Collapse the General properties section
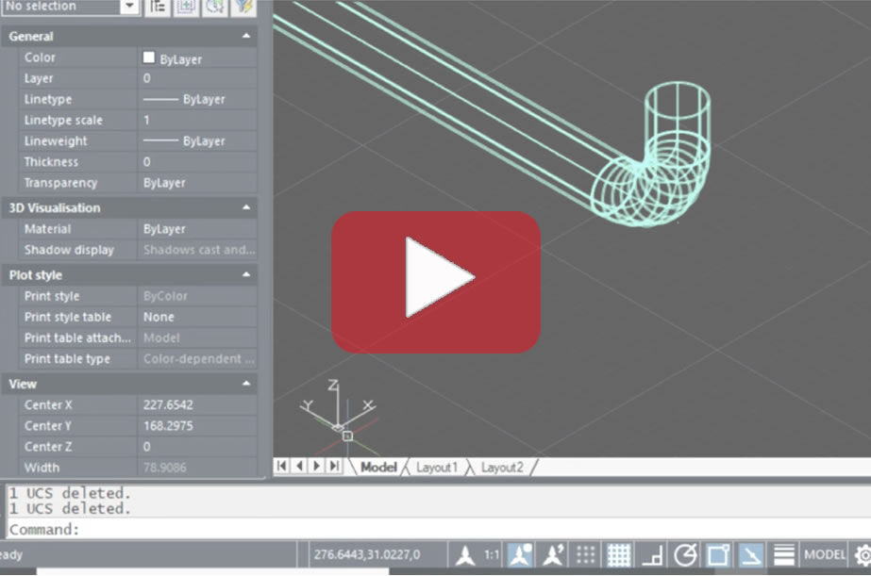Viewport: 871px width, 576px height. click(x=246, y=36)
